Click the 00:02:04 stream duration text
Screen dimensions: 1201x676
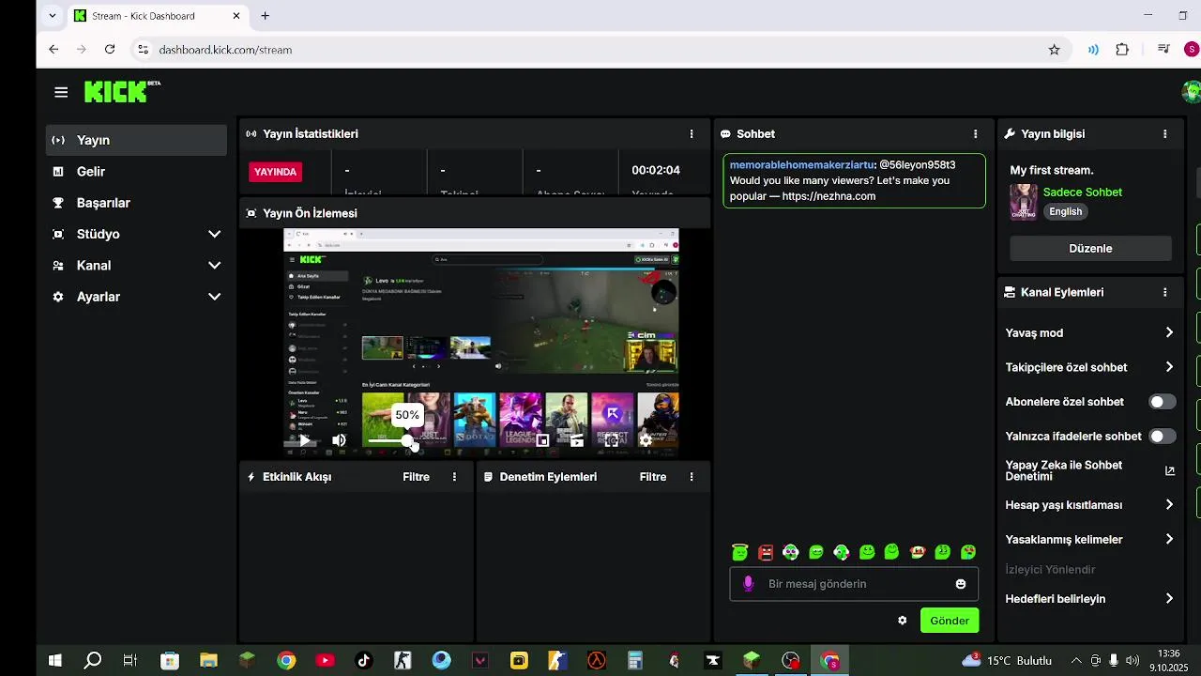pos(656,171)
